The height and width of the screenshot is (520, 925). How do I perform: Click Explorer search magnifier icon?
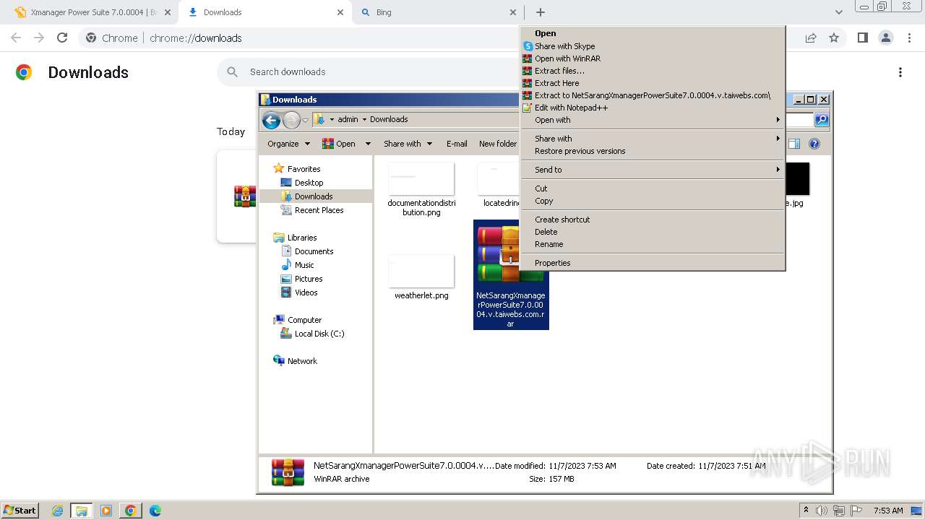point(822,120)
